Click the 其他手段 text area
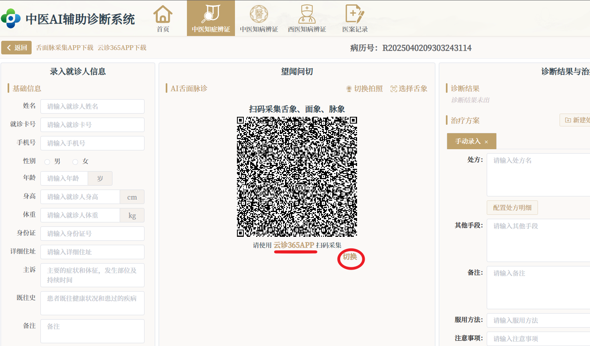Screen dimensions: 590x346 click(538, 240)
